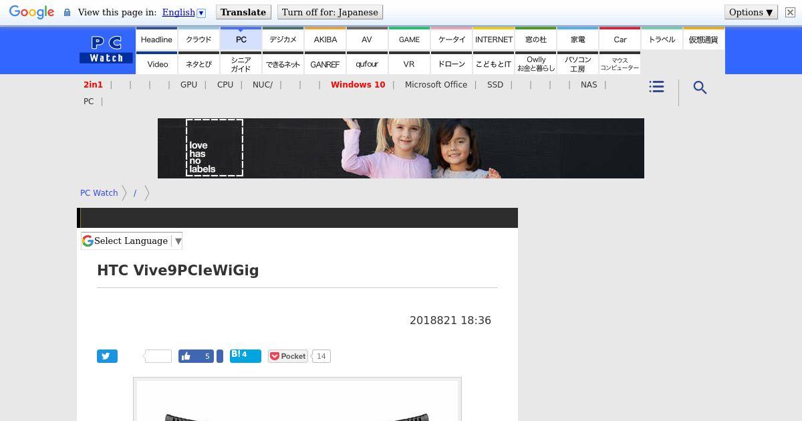Click the Translate button
This screenshot has height=421, width=802.
[243, 12]
